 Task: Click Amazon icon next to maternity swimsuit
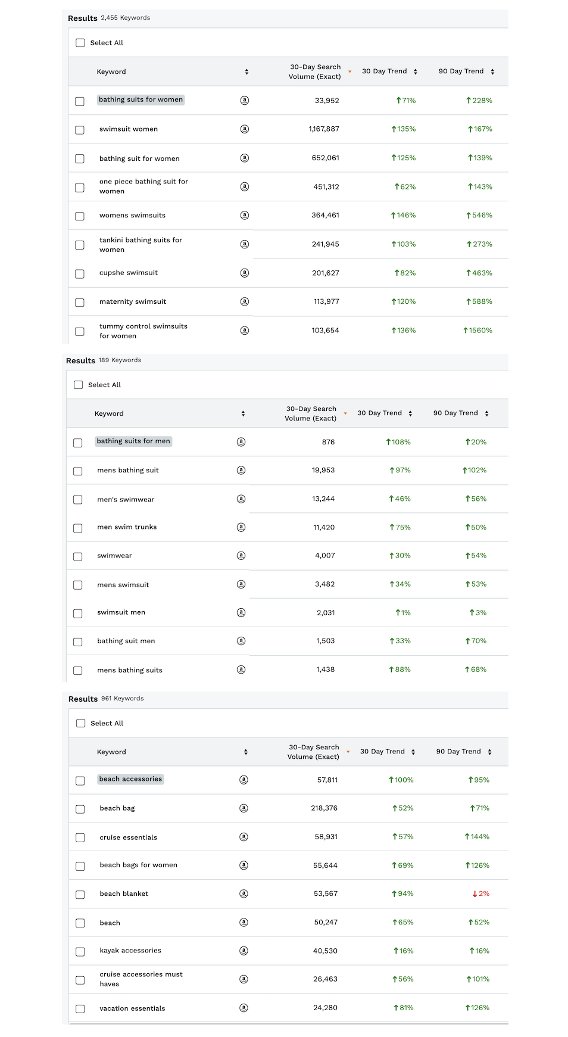click(x=244, y=302)
